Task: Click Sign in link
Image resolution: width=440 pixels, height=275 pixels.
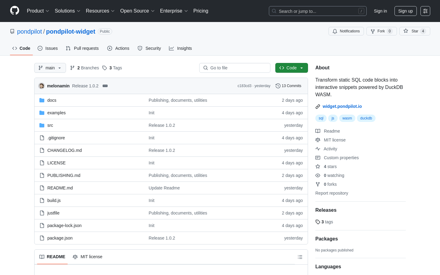Action: 380,11
